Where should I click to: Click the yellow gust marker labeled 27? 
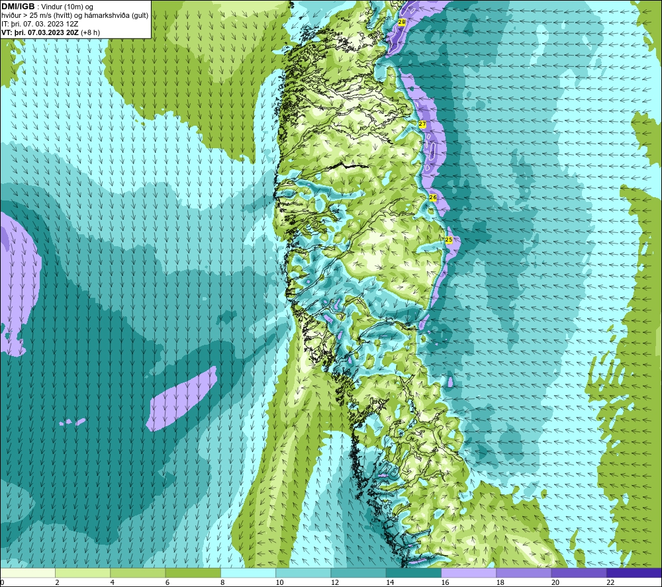pos(422,124)
